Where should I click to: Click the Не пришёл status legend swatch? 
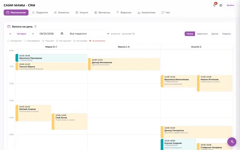click(57, 41)
